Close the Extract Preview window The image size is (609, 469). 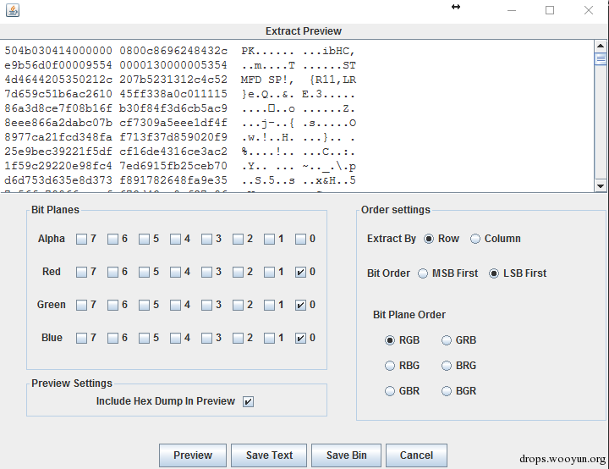coord(589,10)
